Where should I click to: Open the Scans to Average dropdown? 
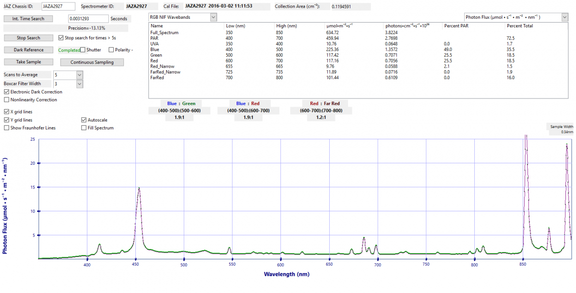(x=80, y=75)
